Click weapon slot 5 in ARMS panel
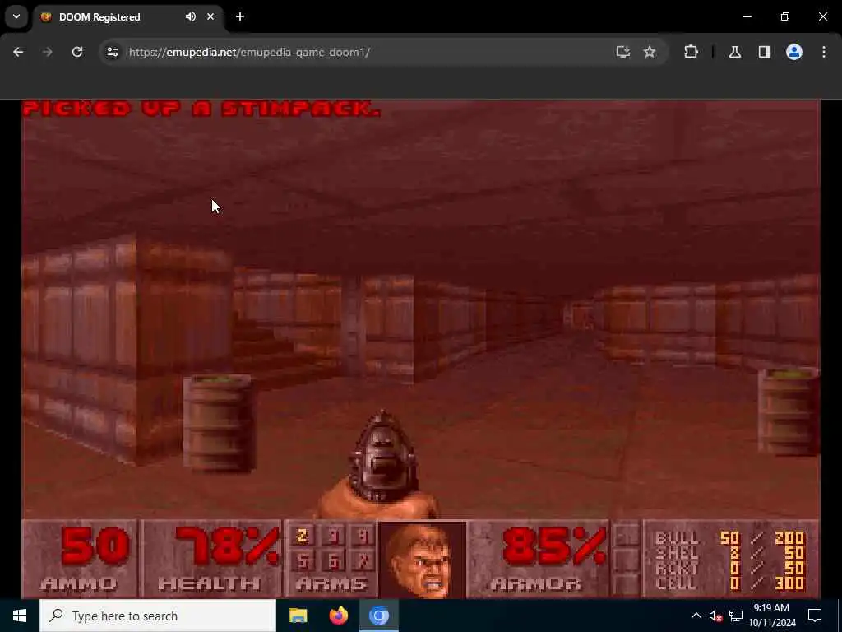842x632 pixels. (303, 561)
